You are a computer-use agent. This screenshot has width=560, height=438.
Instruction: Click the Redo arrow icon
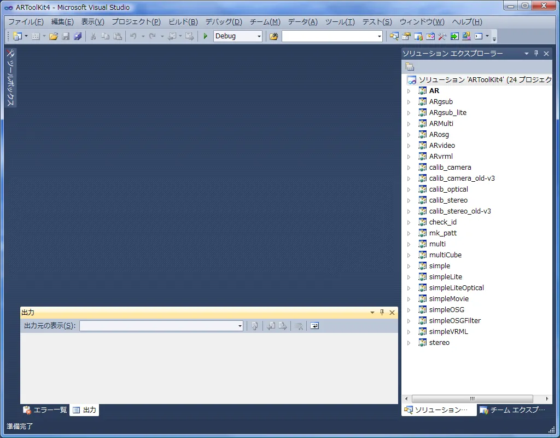coord(153,36)
